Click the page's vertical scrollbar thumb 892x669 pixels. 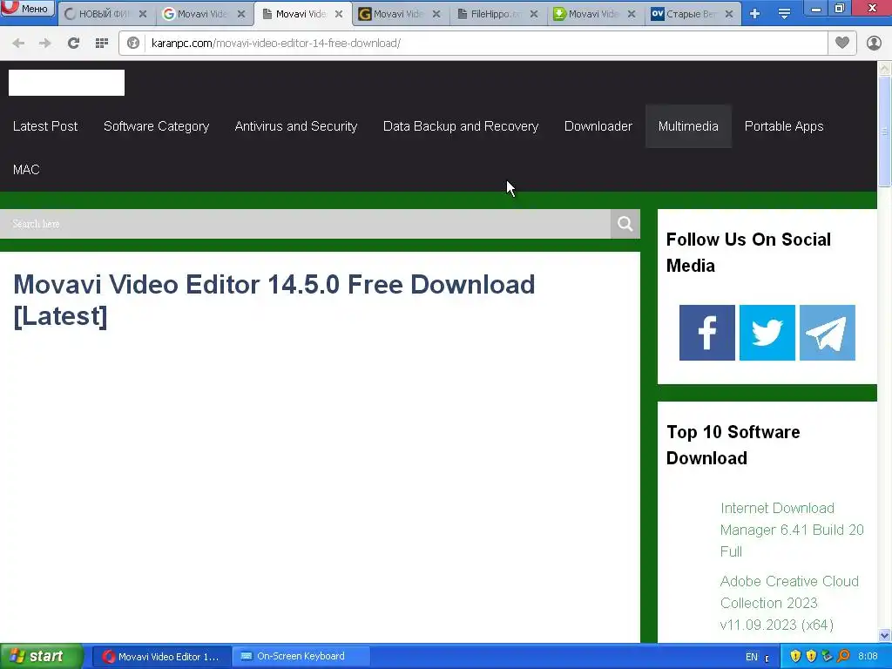pyautogui.click(x=884, y=131)
